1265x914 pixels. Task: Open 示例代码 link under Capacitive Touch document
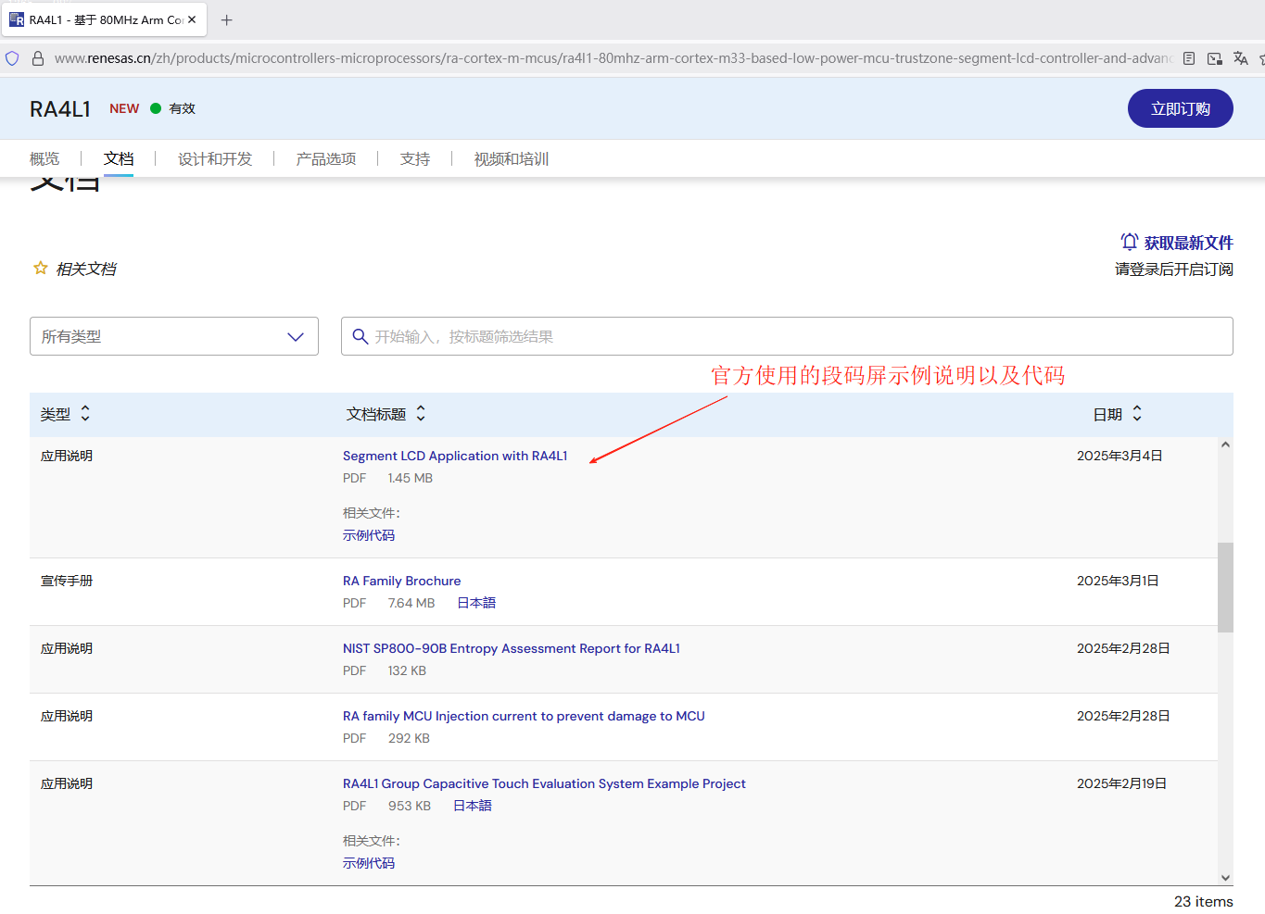369,863
